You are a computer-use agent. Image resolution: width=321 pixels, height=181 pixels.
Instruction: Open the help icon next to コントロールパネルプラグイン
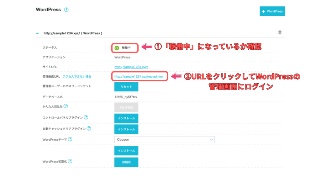(86, 118)
